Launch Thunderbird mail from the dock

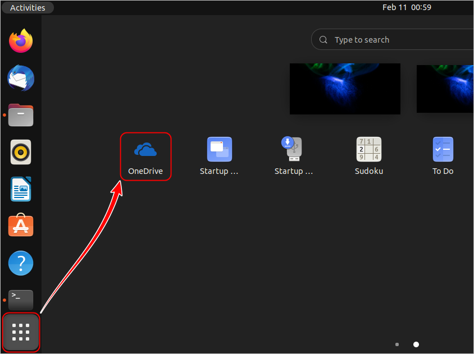21,78
